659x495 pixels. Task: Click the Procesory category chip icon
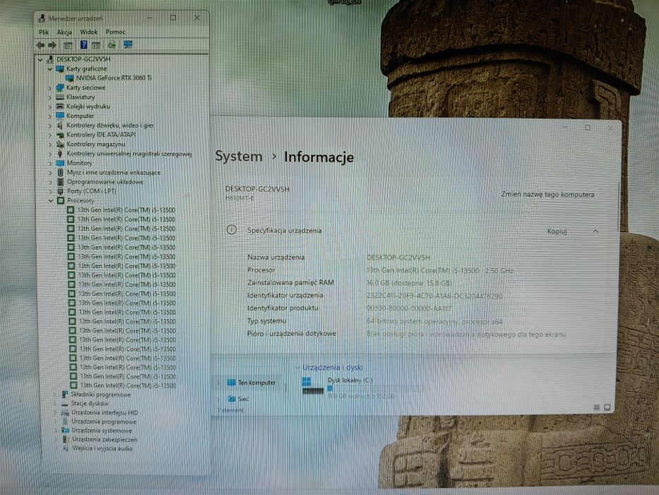click(x=61, y=201)
